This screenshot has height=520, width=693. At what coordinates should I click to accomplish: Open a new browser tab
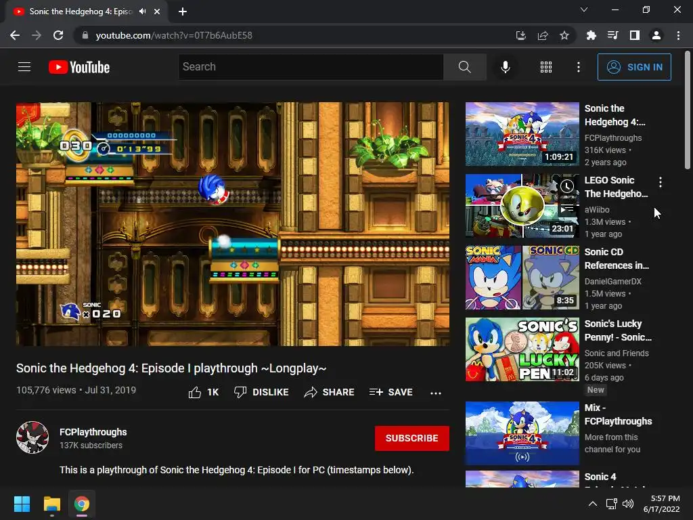(183, 12)
